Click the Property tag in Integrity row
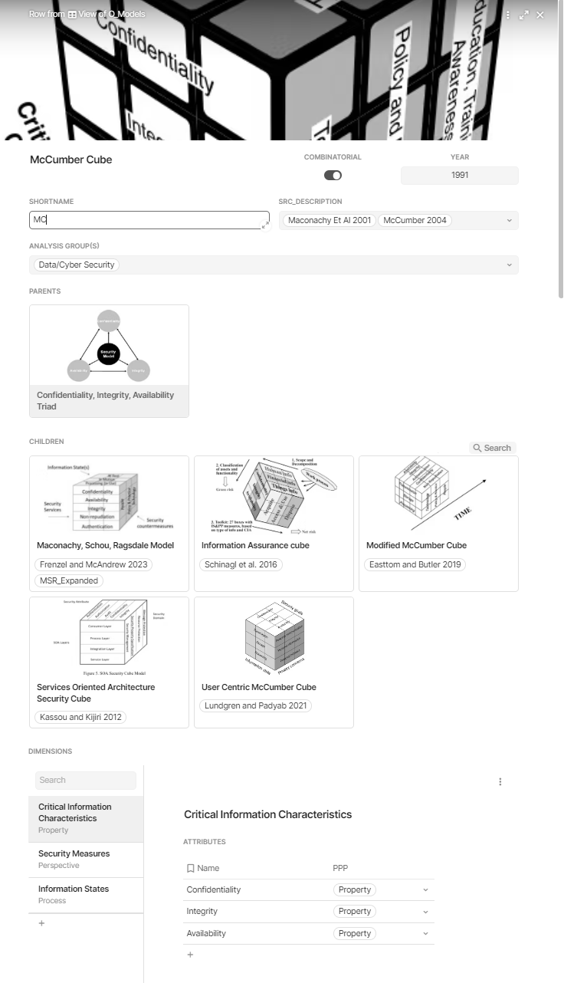The height and width of the screenshot is (983, 564). (x=355, y=912)
